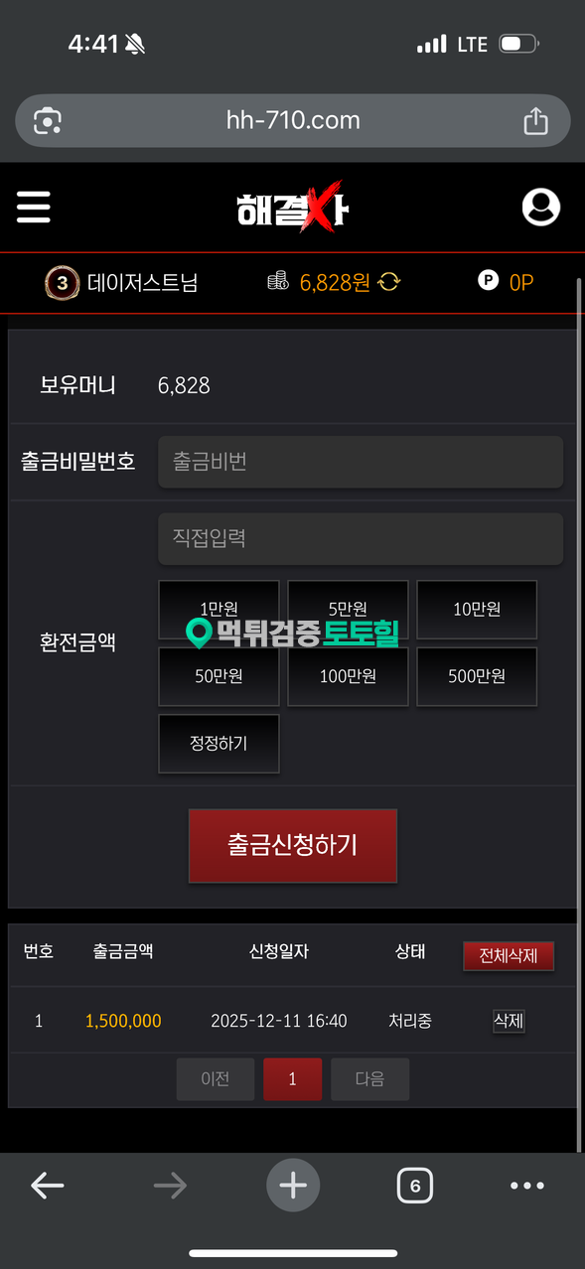Go to page 1 in pagination
The width and height of the screenshot is (585, 1269).
(292, 1079)
